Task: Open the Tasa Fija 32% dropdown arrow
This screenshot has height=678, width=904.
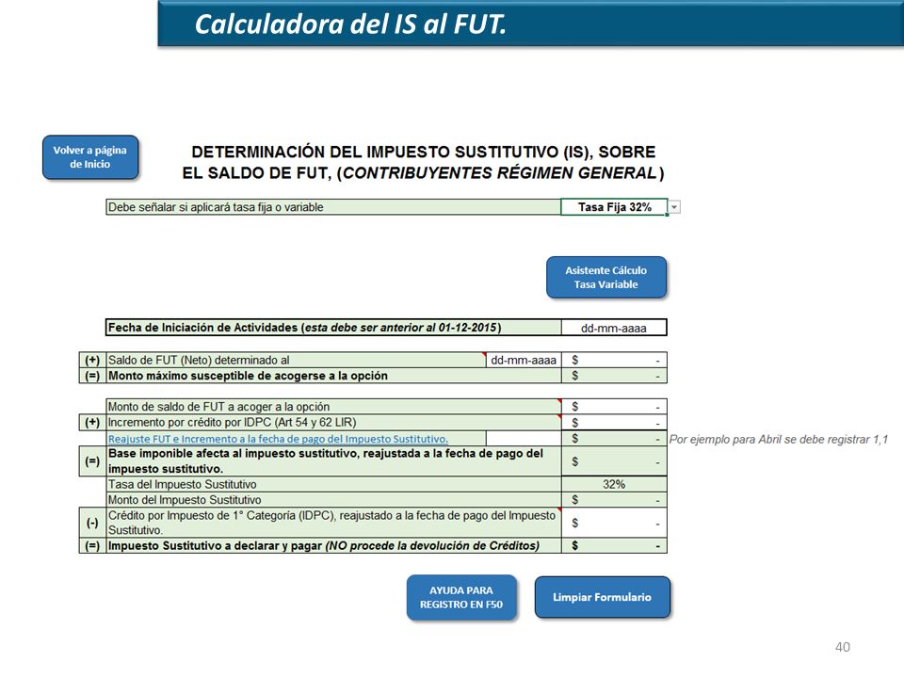Action: click(674, 207)
